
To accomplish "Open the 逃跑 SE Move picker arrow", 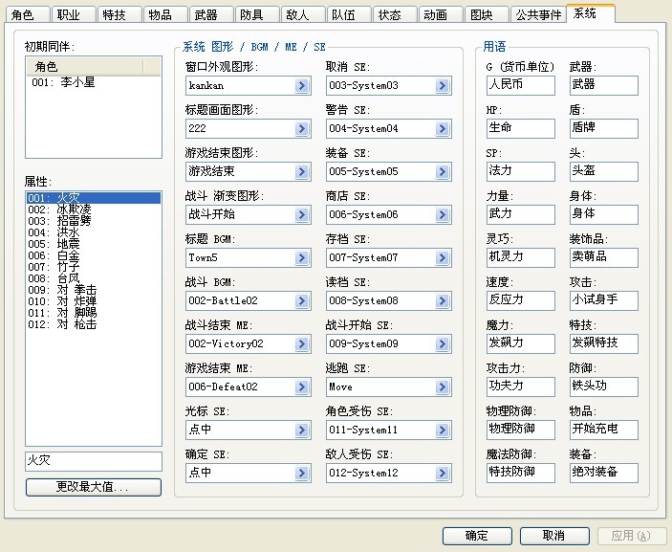I will (443, 386).
